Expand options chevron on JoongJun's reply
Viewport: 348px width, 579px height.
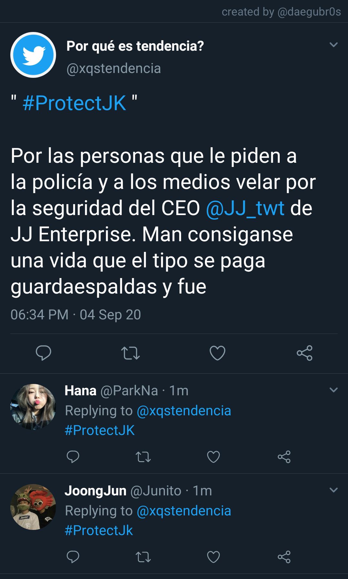point(334,490)
